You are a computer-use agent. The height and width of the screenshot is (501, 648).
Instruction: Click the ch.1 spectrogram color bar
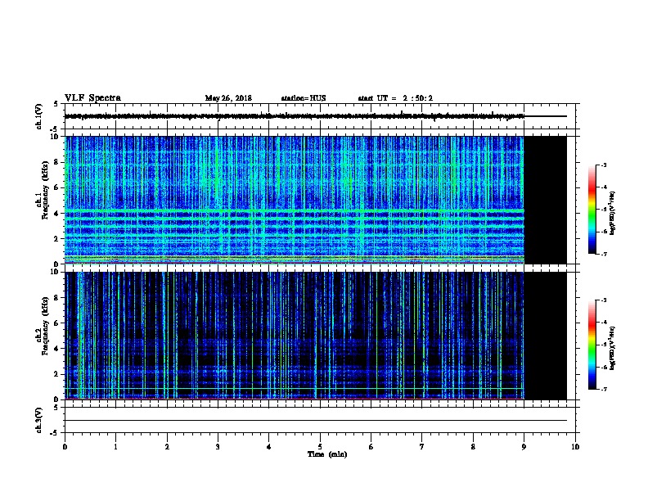point(592,210)
